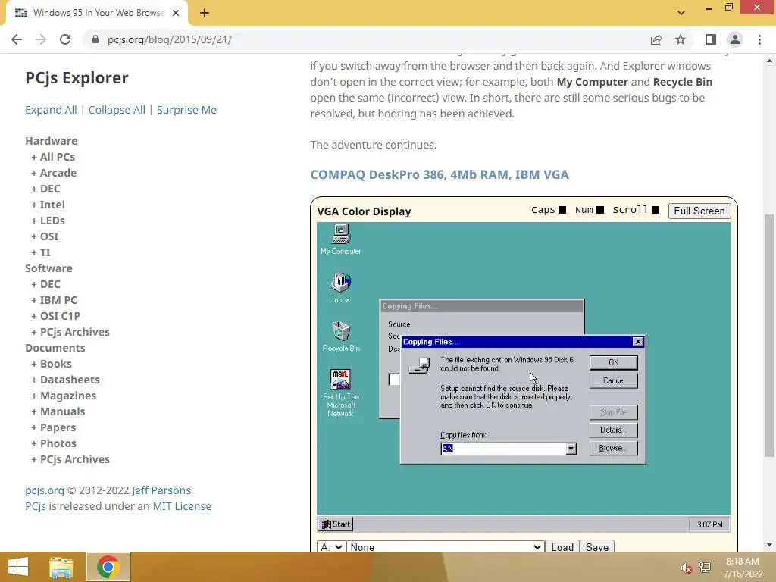Reload the page with refresh icon
Viewport: 776px width, 582px height.
pos(65,39)
